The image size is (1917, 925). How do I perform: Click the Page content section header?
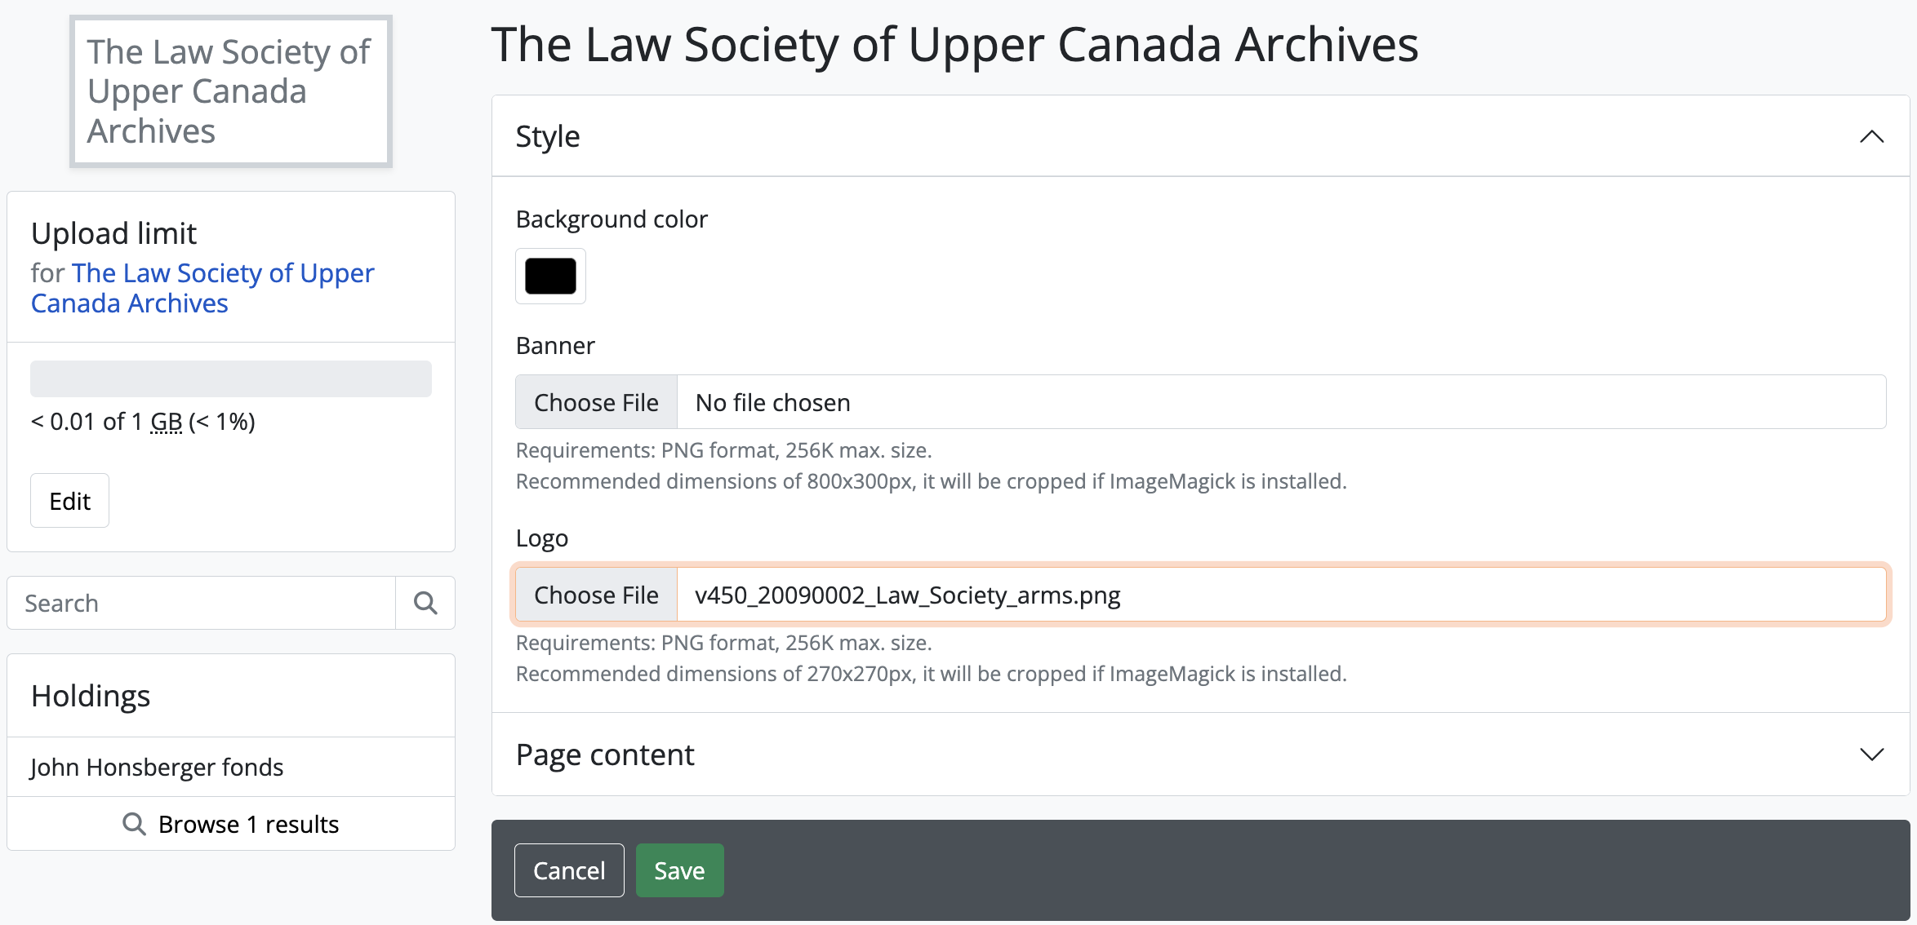coord(605,755)
